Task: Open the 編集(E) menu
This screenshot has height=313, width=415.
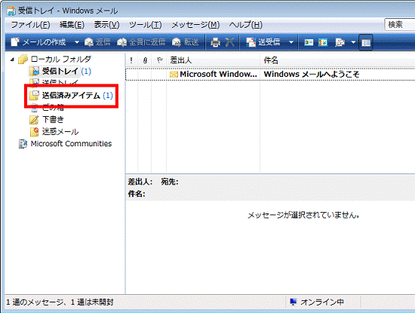Action: (x=72, y=25)
